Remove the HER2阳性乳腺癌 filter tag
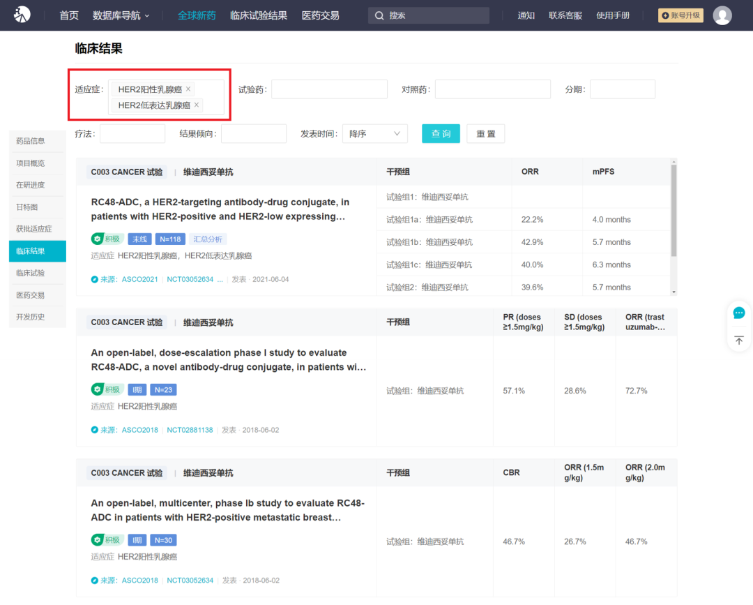This screenshot has height=605, width=753. [188, 89]
